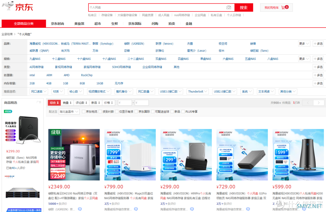
Task: Open the 金融 nav item
Action: pyautogui.click(x=189, y=24)
